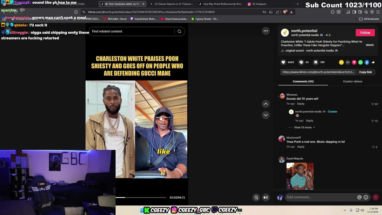The height and width of the screenshot is (215, 382).
Task: Toggle the auto-scroll button beside the volume icon
Action: pos(256,197)
